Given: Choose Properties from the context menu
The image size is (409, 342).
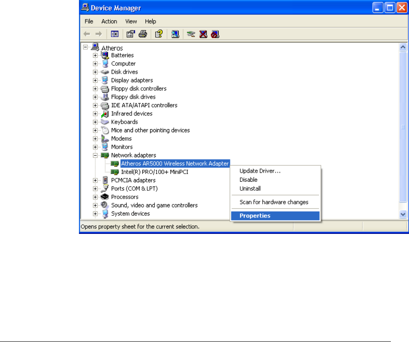Looking at the screenshot, I should (275, 216).
